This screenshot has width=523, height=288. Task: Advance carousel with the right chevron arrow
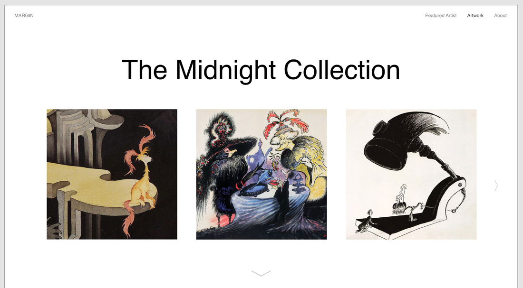click(x=496, y=186)
